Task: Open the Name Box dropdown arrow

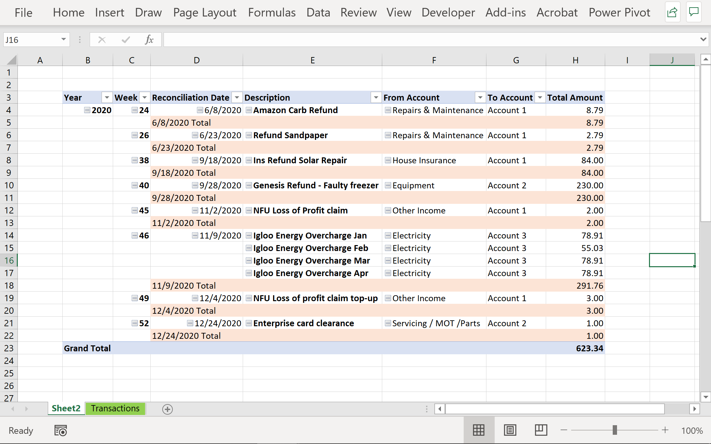Action: tap(64, 40)
